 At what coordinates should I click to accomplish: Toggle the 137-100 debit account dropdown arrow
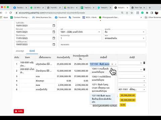tap(116, 64)
